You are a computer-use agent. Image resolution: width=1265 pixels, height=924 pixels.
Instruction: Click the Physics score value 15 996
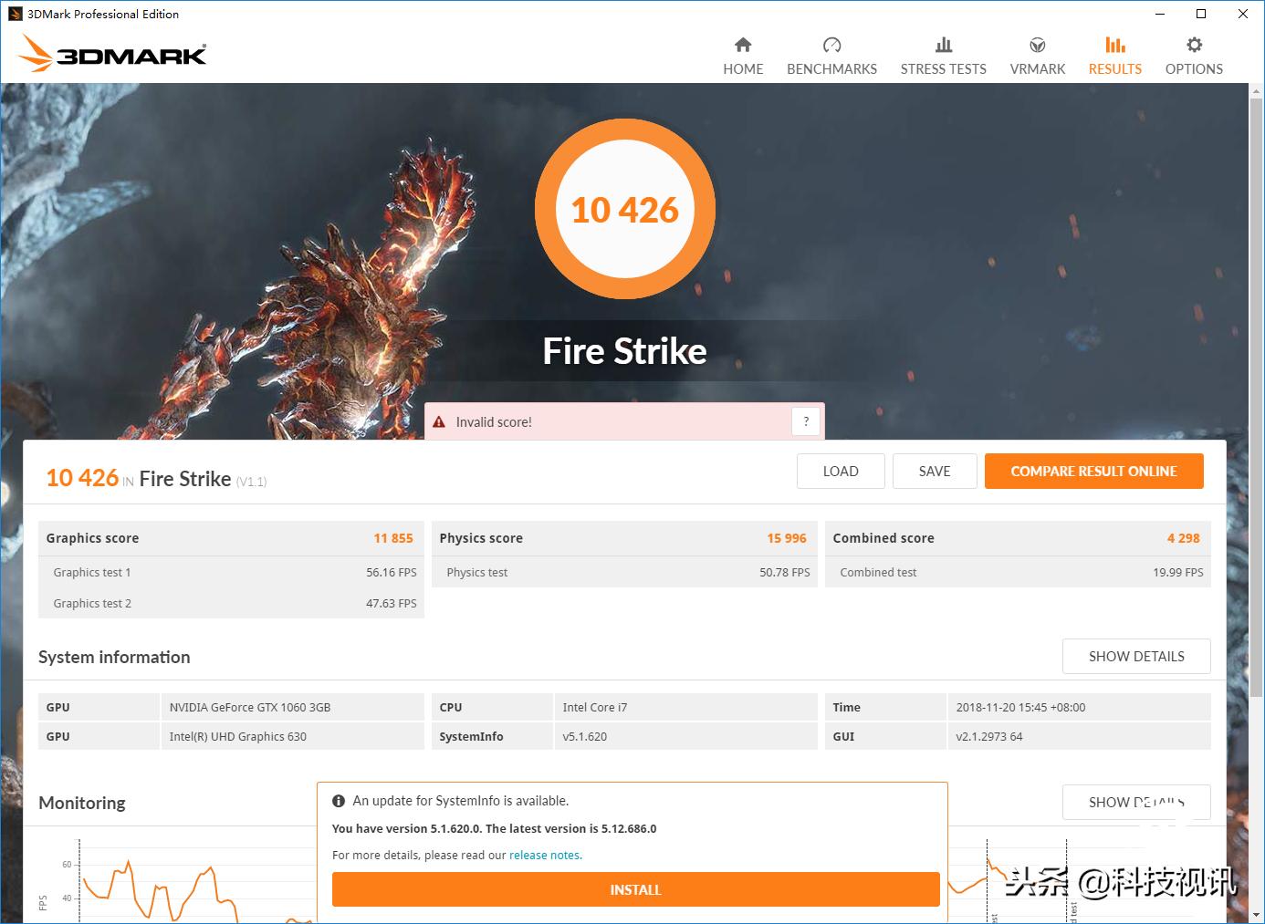(x=787, y=538)
